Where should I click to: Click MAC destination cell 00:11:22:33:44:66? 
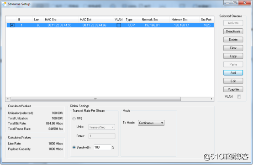click(x=95, y=25)
